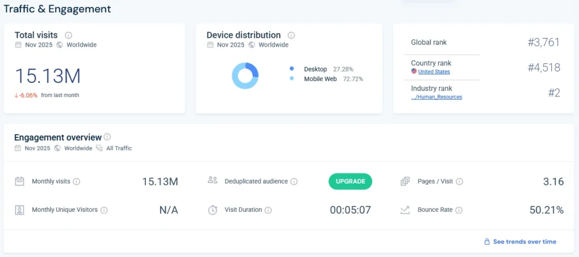Click the device distribution donut chart
The height and width of the screenshot is (257, 579).
(245, 76)
